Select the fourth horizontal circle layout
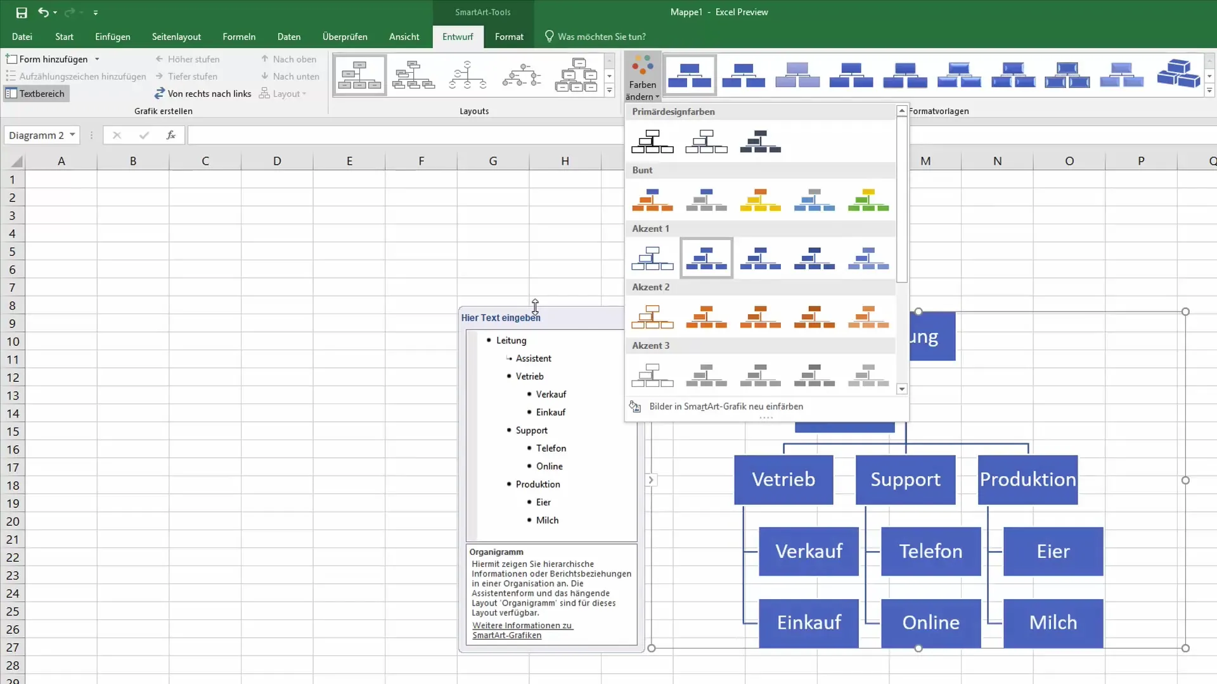The image size is (1217, 684). [x=522, y=75]
